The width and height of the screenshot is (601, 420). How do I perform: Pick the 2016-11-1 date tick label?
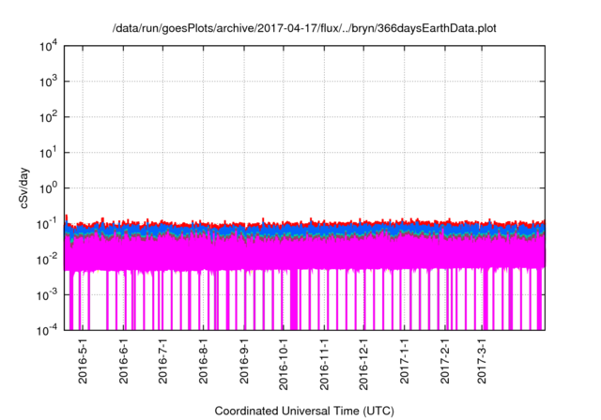(x=324, y=366)
